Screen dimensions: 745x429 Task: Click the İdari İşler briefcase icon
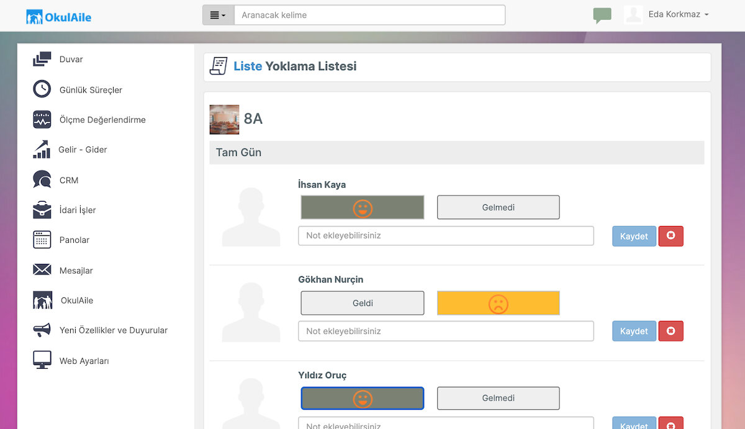pyautogui.click(x=42, y=210)
